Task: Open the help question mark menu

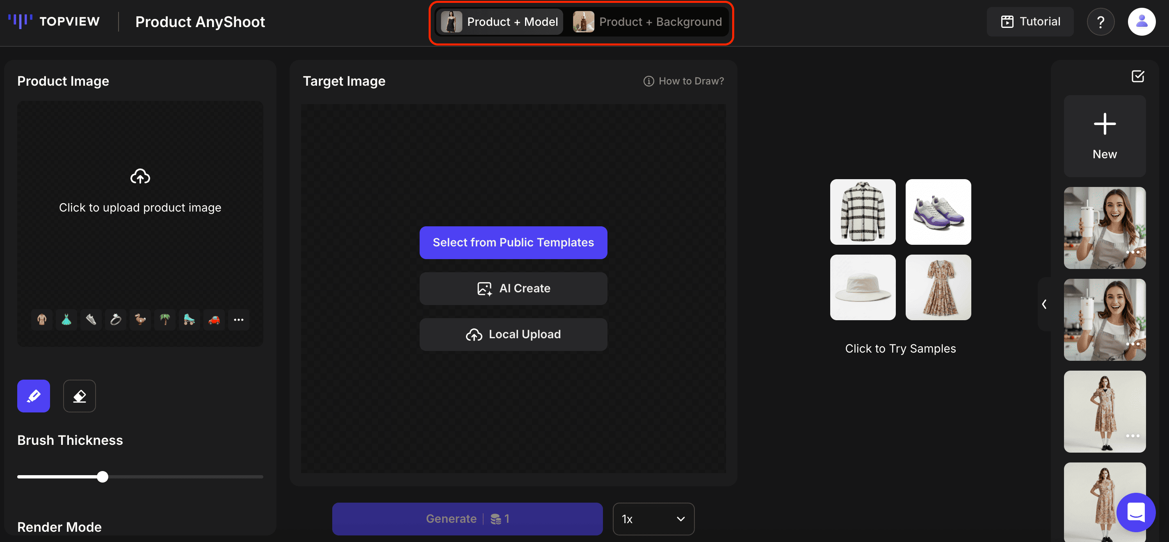Action: (x=1101, y=21)
